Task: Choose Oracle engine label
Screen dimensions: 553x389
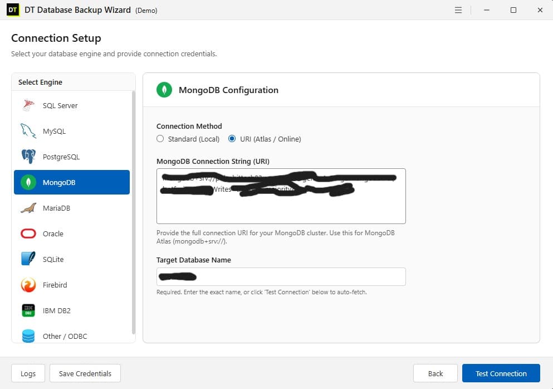Action: 53,234
